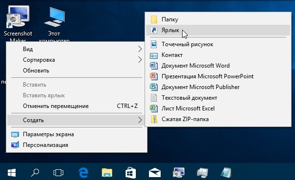Choose Отменить перемещение menu entry
Screen dimensions: 295x180
click(76, 106)
